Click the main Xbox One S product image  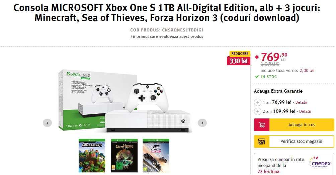pos(124,100)
